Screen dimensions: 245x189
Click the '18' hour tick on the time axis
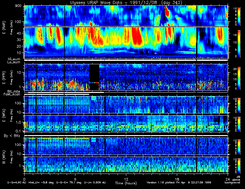(x=177, y=179)
